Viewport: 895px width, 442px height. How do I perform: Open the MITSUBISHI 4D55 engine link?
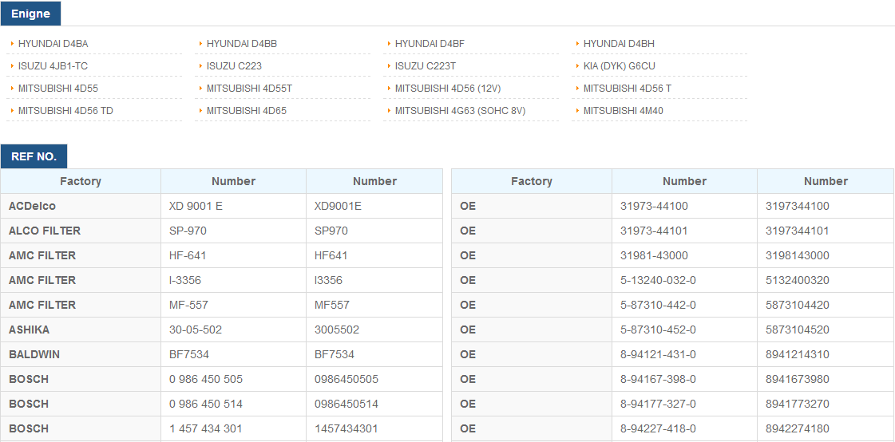[58, 88]
